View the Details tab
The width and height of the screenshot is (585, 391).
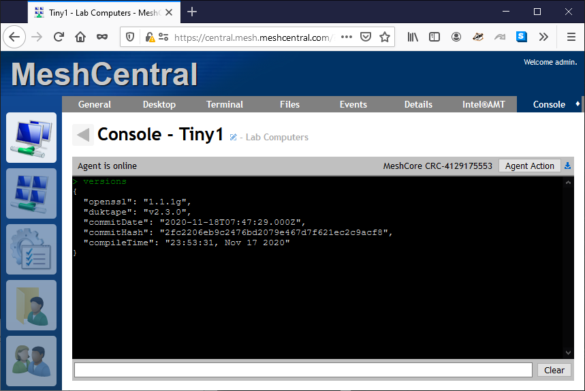click(418, 104)
